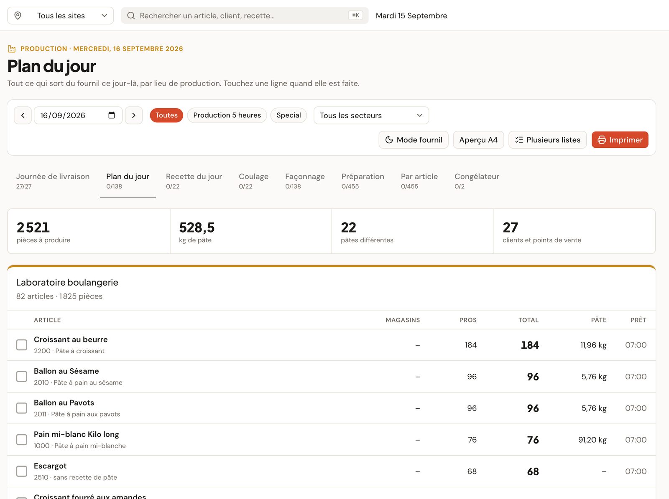Click the TOTAL column header

pyautogui.click(x=529, y=320)
